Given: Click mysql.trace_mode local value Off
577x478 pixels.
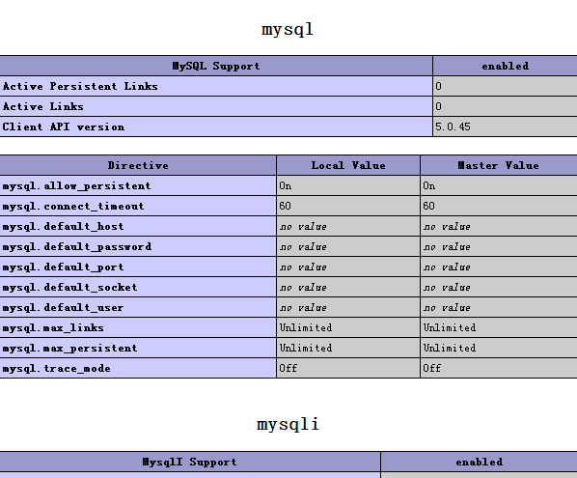Looking at the screenshot, I should pos(288,368).
